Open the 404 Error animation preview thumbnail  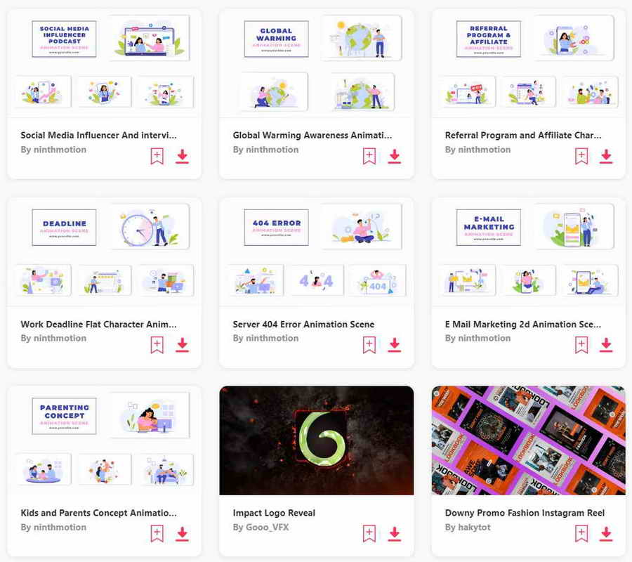click(316, 251)
